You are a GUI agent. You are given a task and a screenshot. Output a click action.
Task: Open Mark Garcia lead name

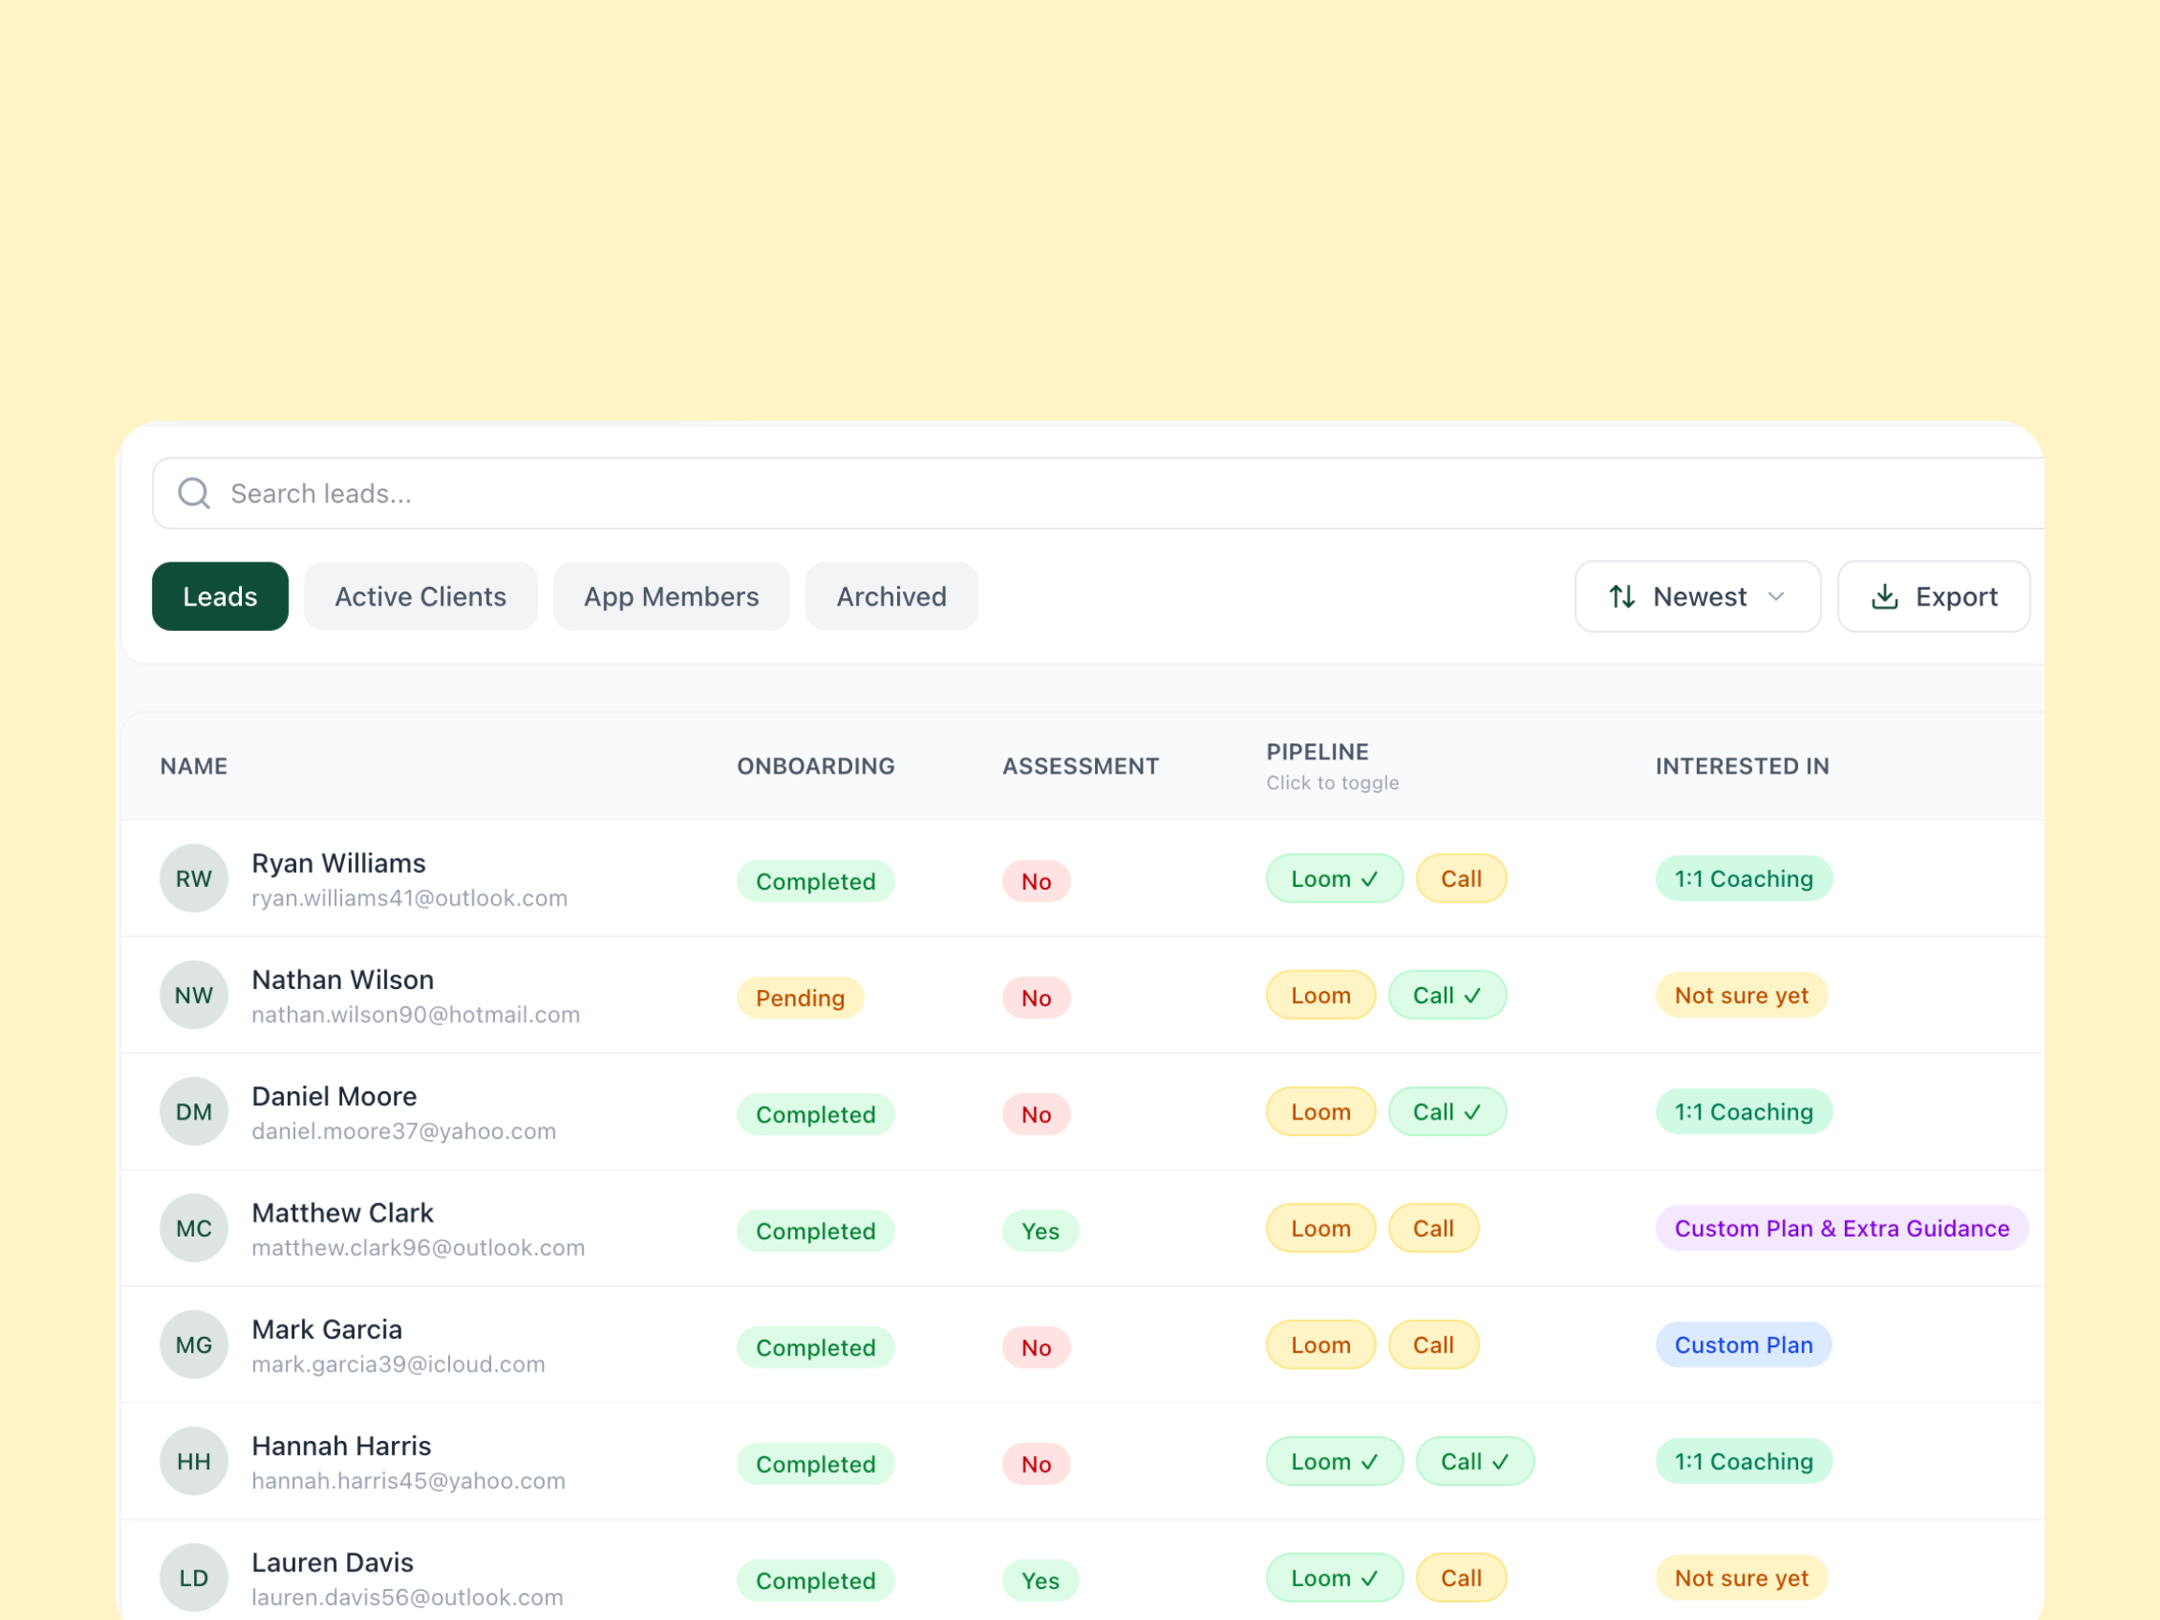(x=327, y=1329)
